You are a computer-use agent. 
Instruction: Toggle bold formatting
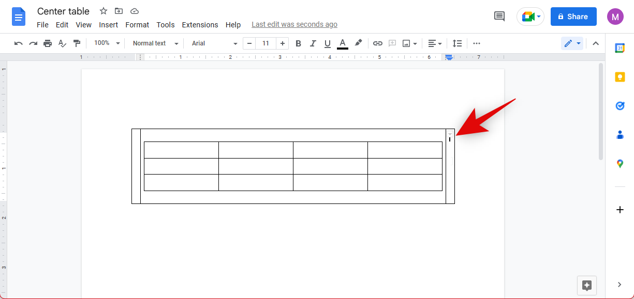click(x=298, y=43)
